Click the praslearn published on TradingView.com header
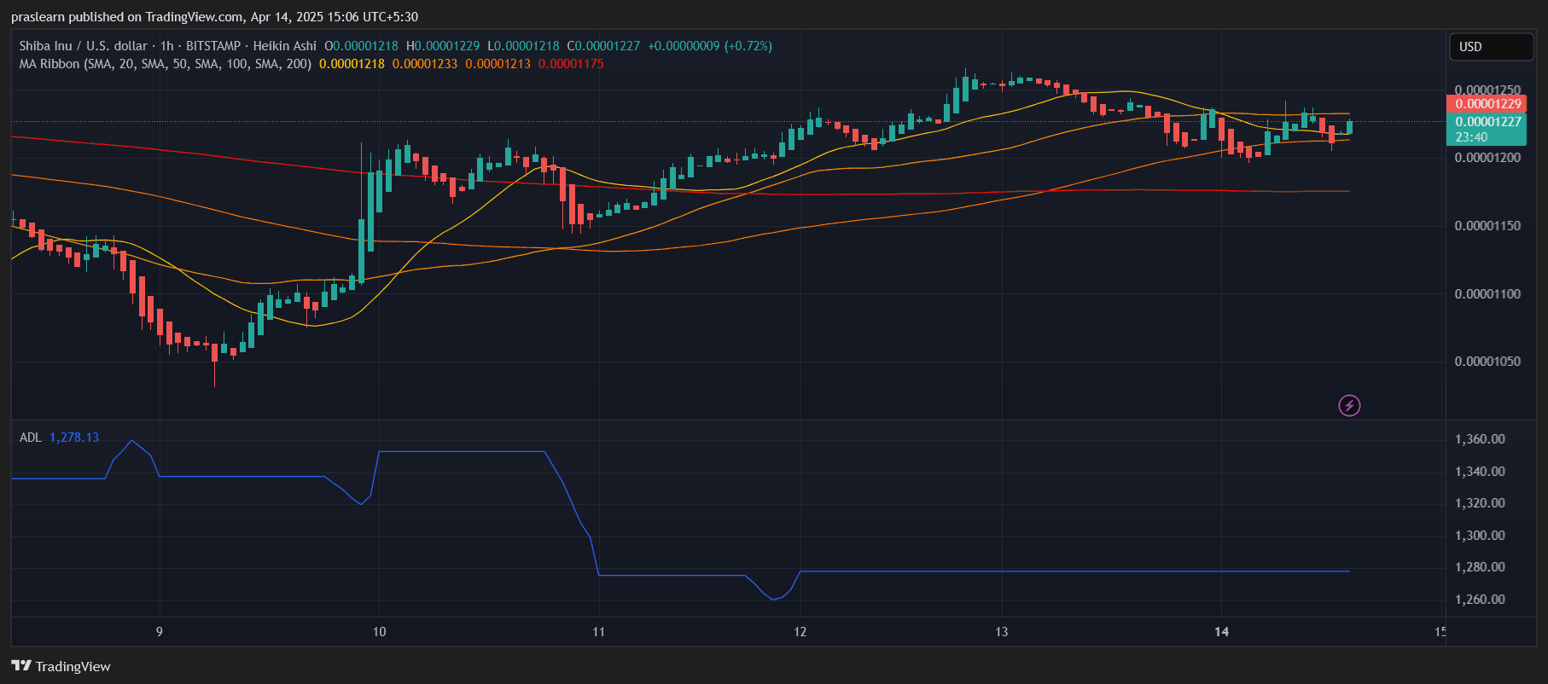 [x=214, y=17]
